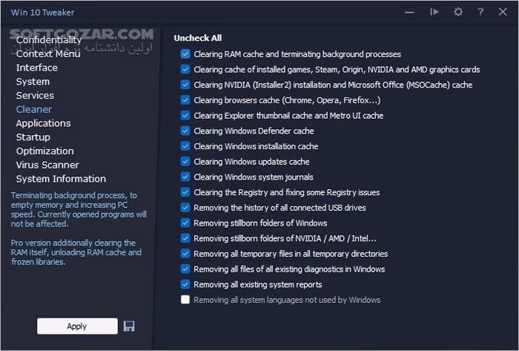
Task: Switch to the Services section
Action: tap(35, 95)
